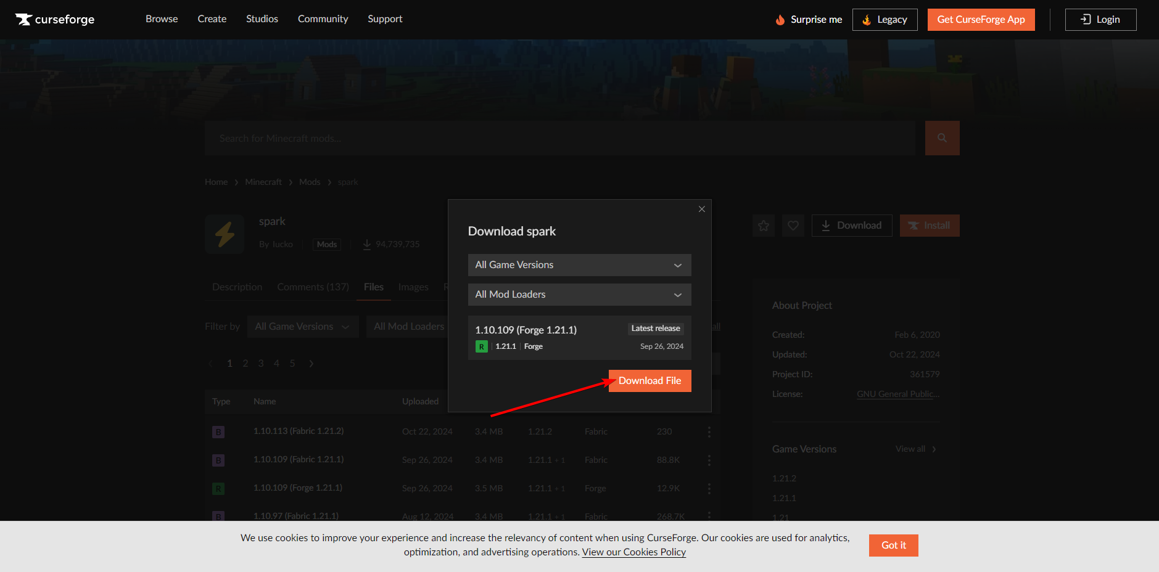This screenshot has height=572, width=1159.
Task: Open the View our Cookies Policy link
Action: pyautogui.click(x=633, y=552)
